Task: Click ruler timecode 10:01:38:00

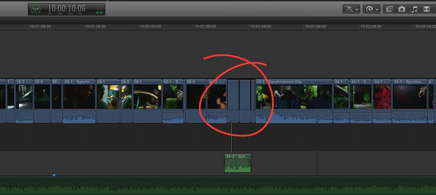Action: point(205,27)
